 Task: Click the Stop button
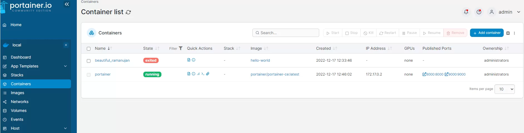point(351,33)
